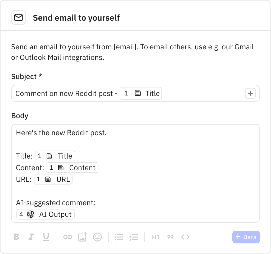The height and width of the screenshot is (254, 271).
Task: Toggle bold formatting in the body toolbar
Action: pos(16,237)
